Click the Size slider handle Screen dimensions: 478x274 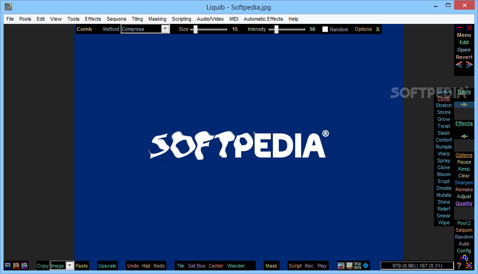[195, 29]
